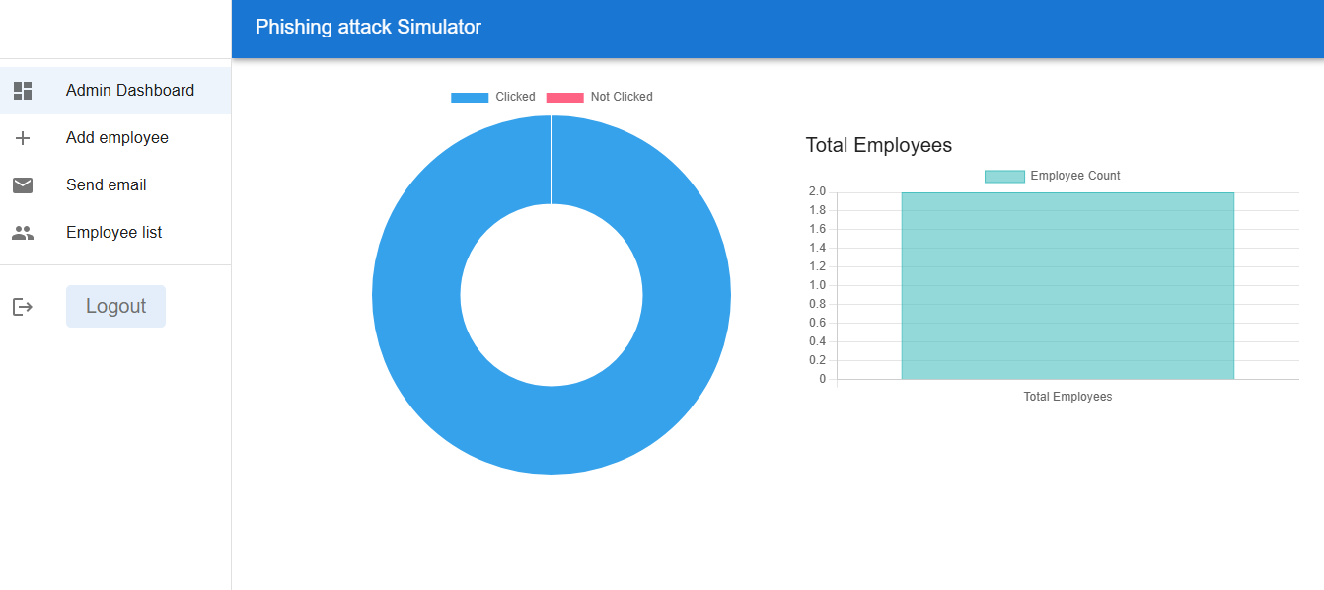This screenshot has height=590, width=1324.
Task: Go to the Send email page
Action: (x=106, y=185)
